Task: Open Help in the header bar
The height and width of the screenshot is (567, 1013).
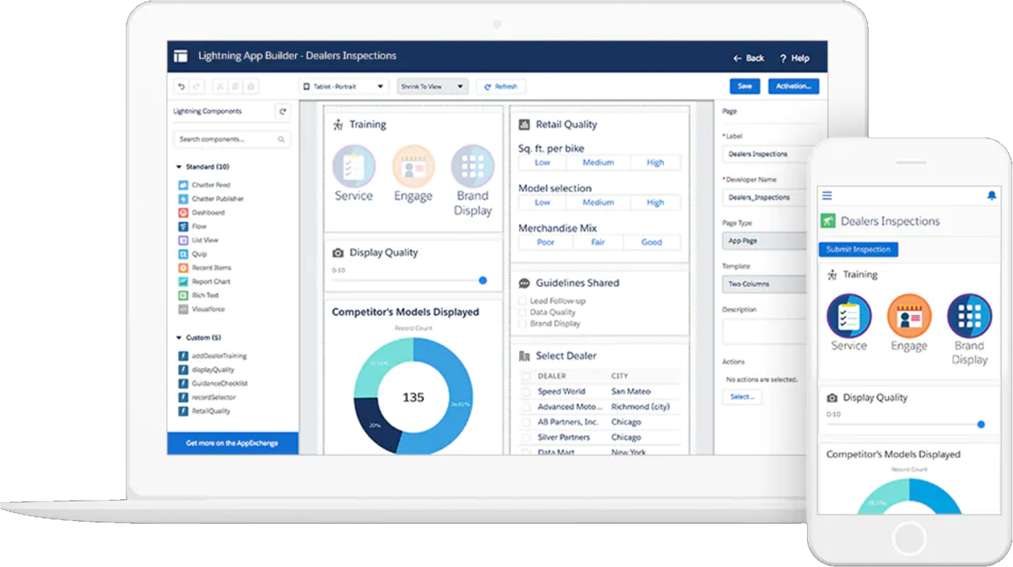Action: pos(794,59)
